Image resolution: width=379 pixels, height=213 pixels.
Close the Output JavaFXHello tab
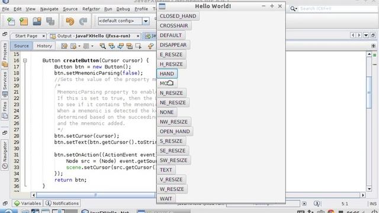[x=138, y=36]
